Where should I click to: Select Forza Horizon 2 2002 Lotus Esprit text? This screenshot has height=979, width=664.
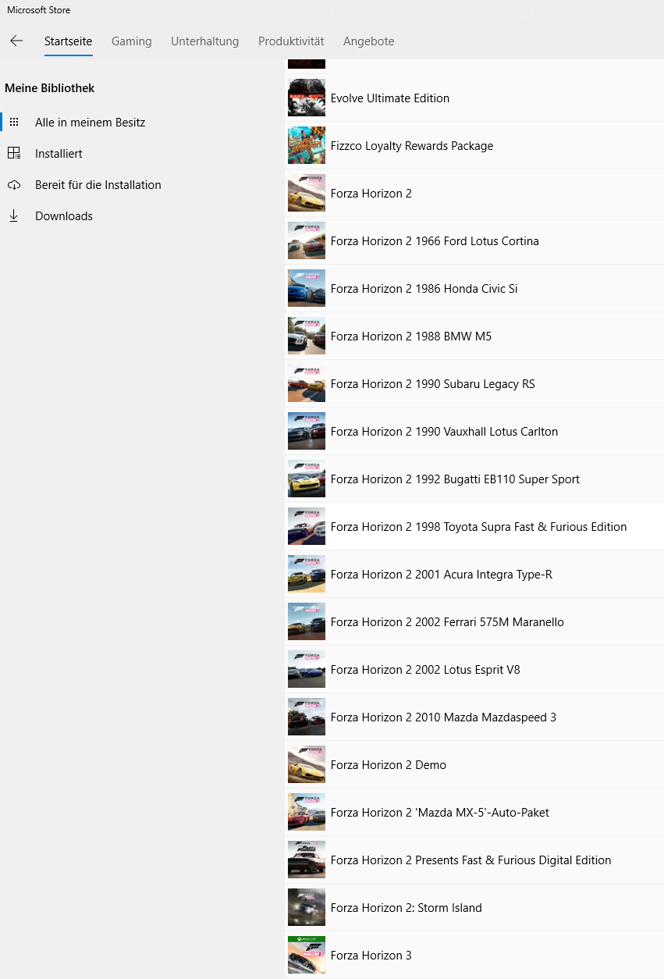(x=425, y=670)
